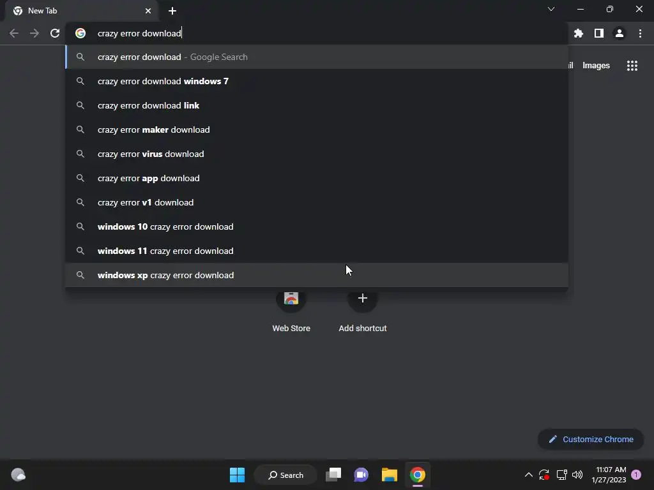The height and width of the screenshot is (490, 654).
Task: Pick suggestion 'windows xp crazy error download'
Action: (317, 275)
